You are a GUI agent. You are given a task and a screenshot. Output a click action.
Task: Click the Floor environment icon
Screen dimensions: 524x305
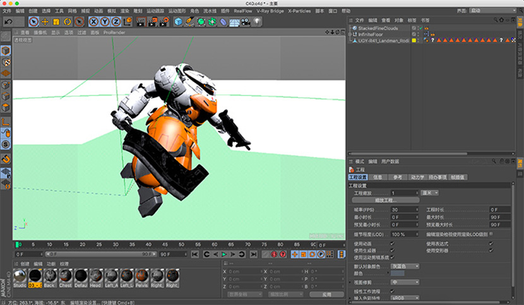tap(234, 22)
